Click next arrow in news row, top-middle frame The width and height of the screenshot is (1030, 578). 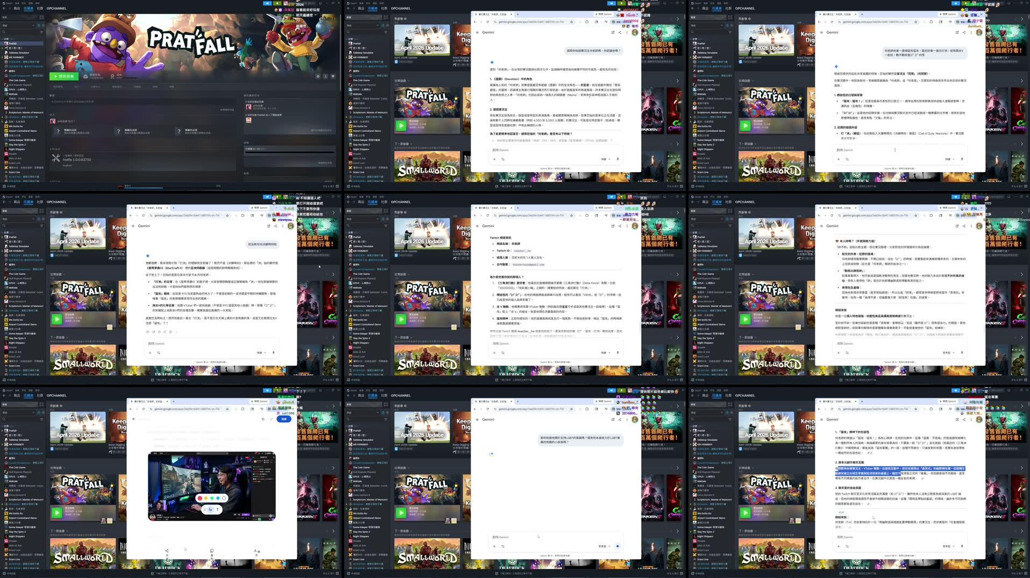click(678, 18)
